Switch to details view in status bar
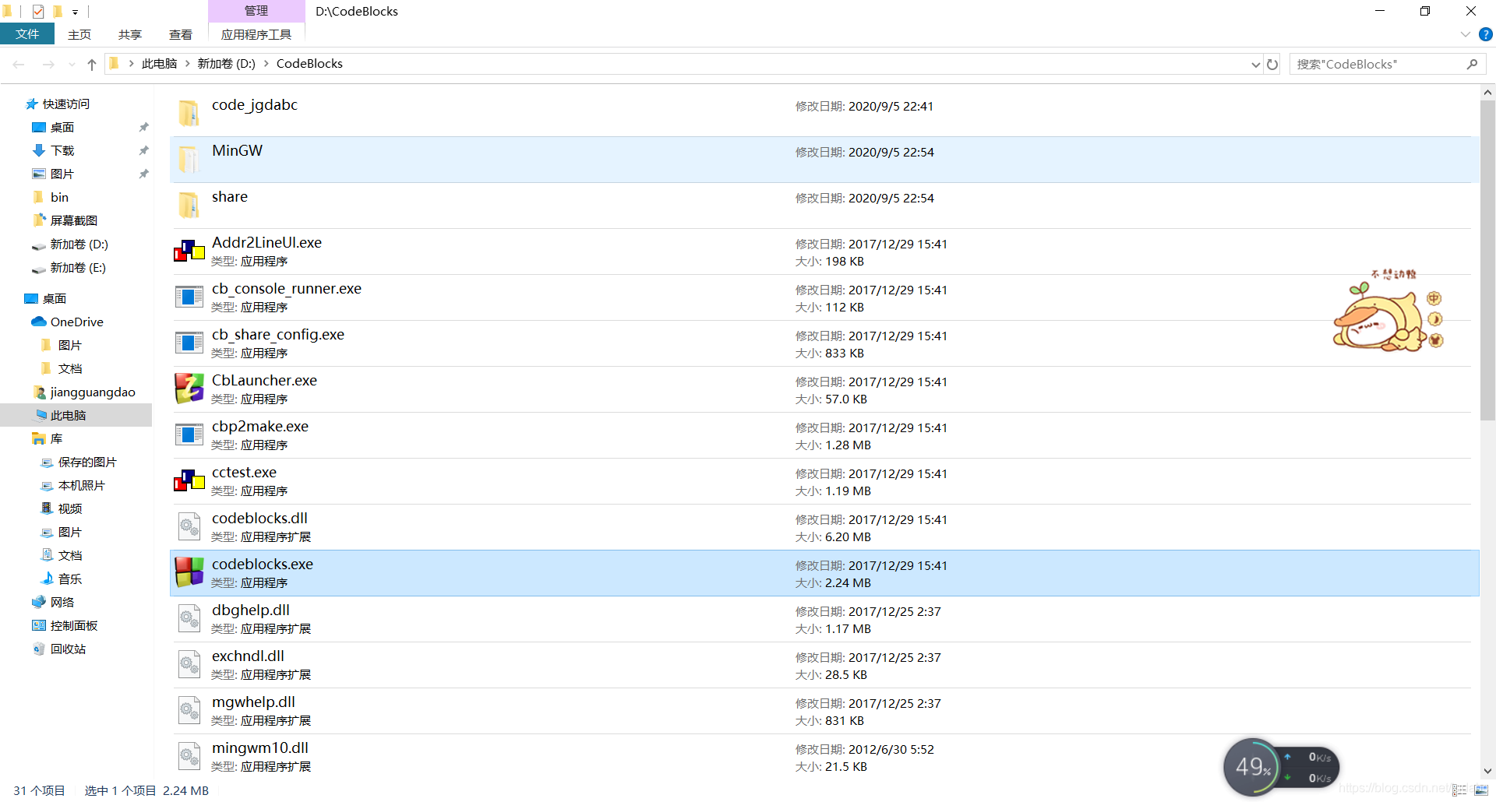This screenshot has height=802, width=1496. click(x=1460, y=790)
